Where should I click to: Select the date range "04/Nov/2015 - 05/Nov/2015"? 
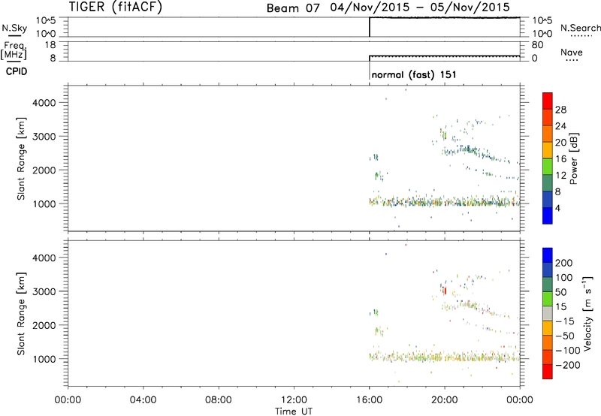(420, 7)
